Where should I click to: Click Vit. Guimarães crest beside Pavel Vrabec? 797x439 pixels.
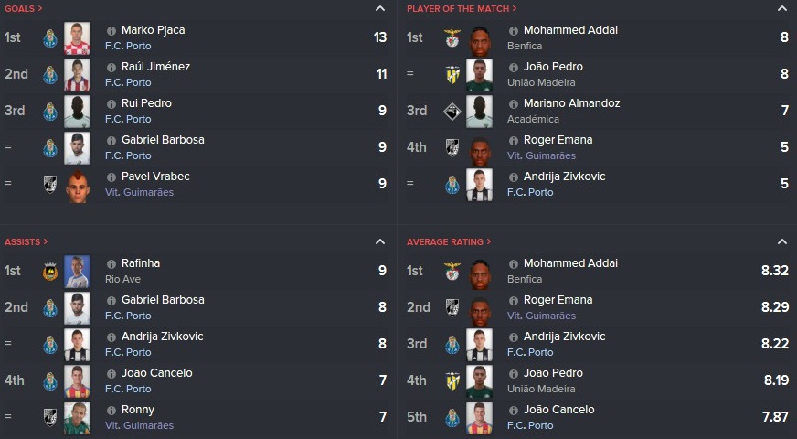tap(49, 184)
